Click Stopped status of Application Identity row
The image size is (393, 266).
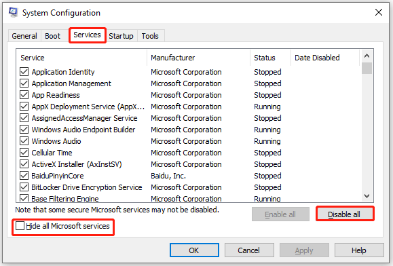267,72
